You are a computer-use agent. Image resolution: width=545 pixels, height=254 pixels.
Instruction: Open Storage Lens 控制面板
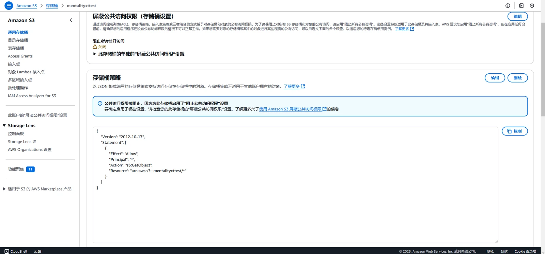pos(16,134)
